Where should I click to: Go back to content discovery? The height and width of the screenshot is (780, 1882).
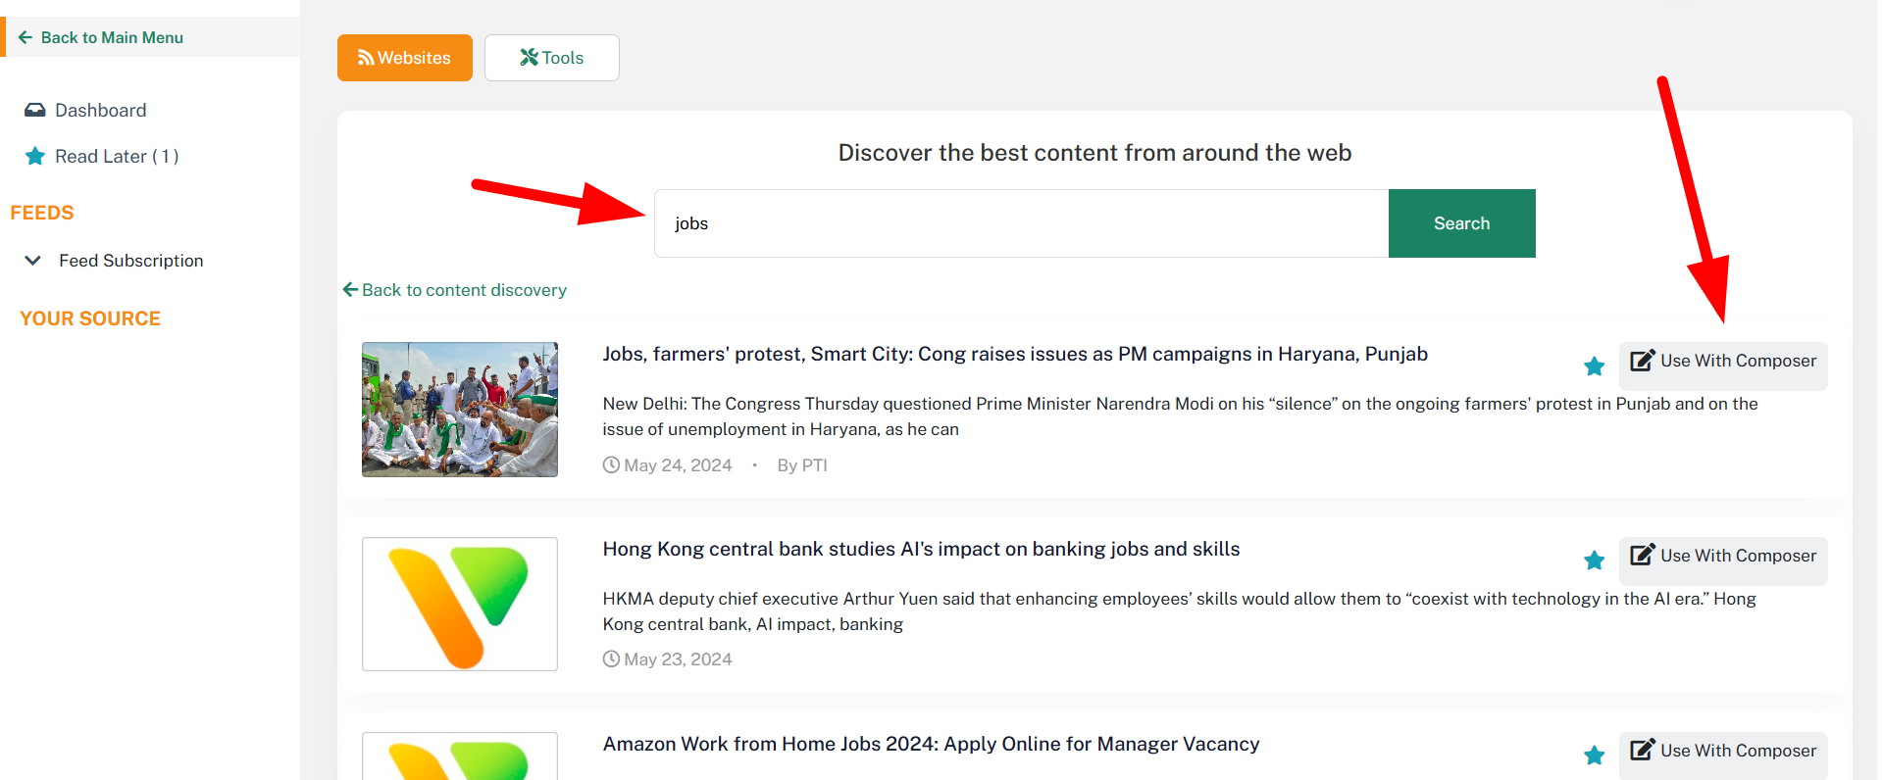tap(455, 290)
